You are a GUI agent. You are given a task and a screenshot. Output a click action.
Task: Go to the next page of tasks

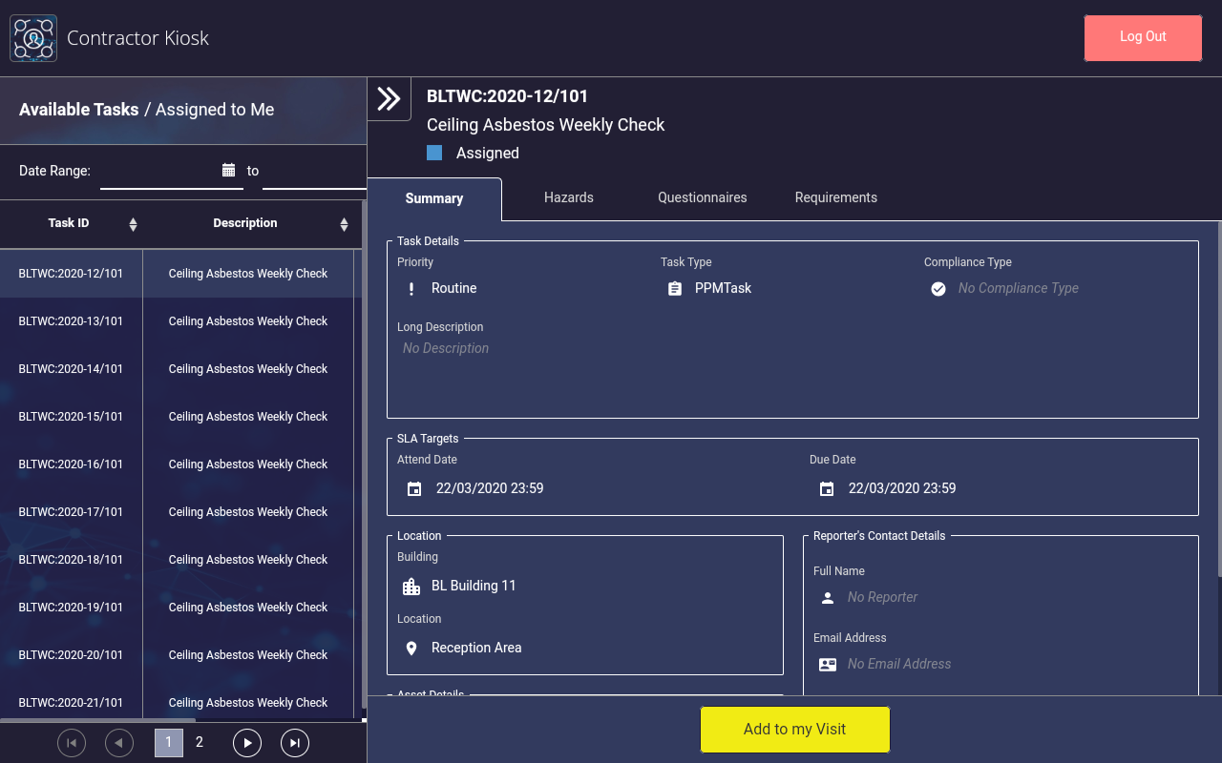tap(247, 742)
